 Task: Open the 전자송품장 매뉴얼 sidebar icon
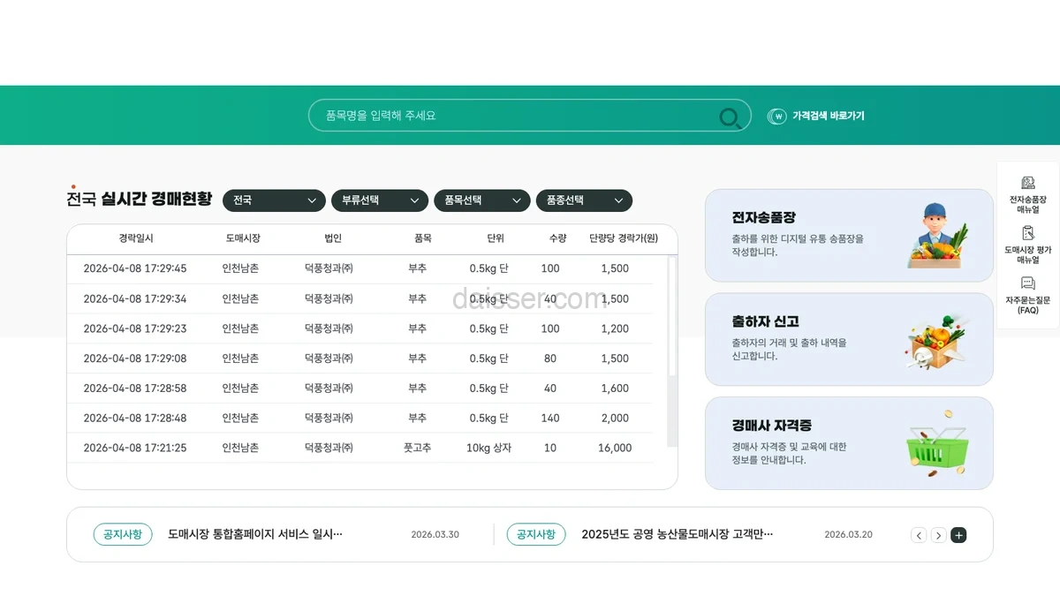pos(1027,183)
